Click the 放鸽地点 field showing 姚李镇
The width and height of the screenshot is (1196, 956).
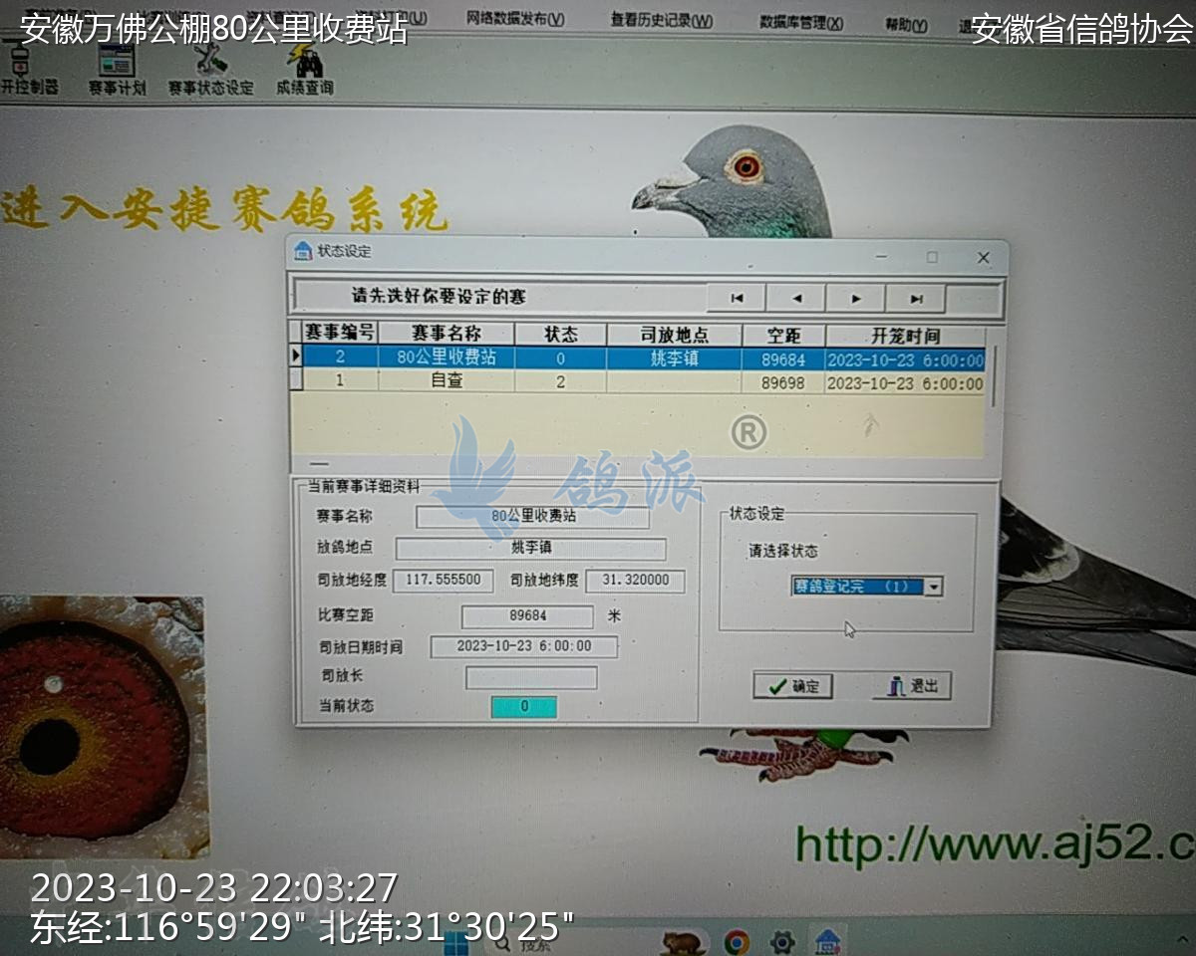tap(530, 549)
